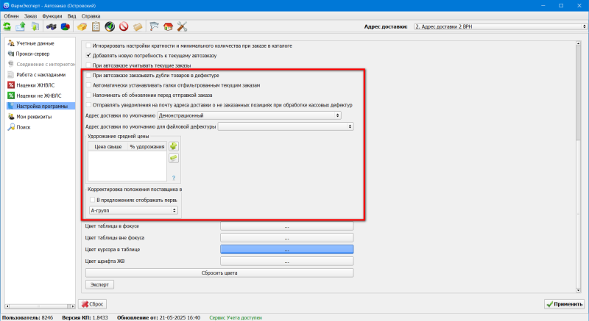Enable При автозаказе заказывать дубли товаров
This screenshot has width=589, height=321.
coord(88,75)
